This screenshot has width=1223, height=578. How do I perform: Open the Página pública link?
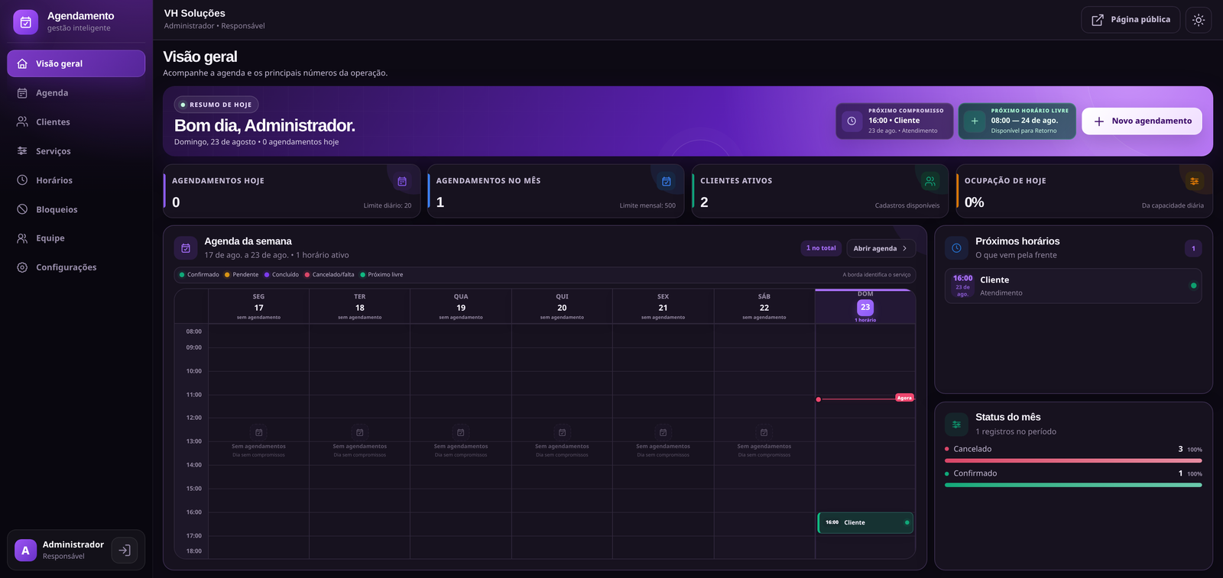click(1131, 20)
